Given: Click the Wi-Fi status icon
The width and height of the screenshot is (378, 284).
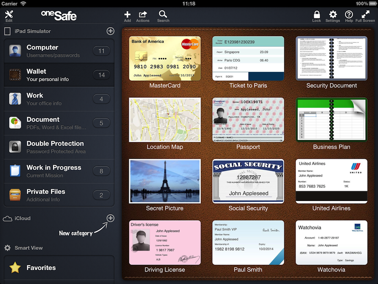Looking at the screenshot, I should tap(23, 3).
